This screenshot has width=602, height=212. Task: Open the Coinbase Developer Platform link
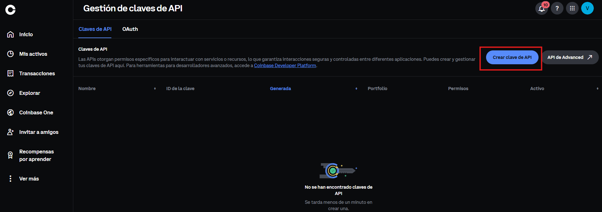tap(285, 66)
